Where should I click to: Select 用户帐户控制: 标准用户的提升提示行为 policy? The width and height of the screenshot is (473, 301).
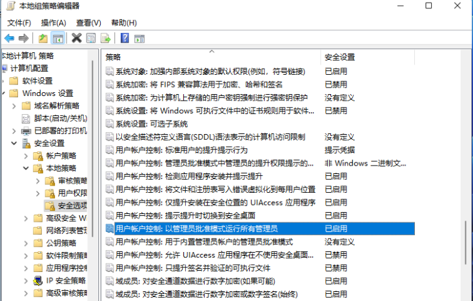tap(188, 150)
